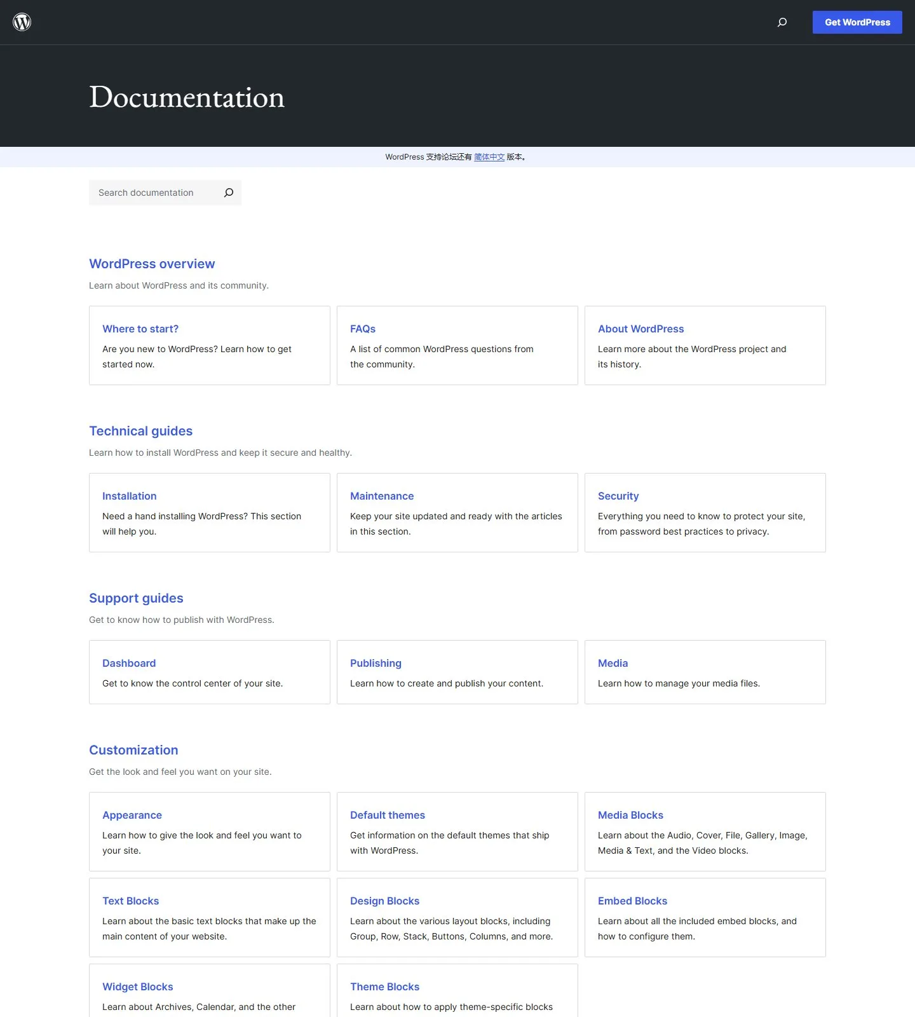Open the Appearance customization page

click(x=132, y=815)
